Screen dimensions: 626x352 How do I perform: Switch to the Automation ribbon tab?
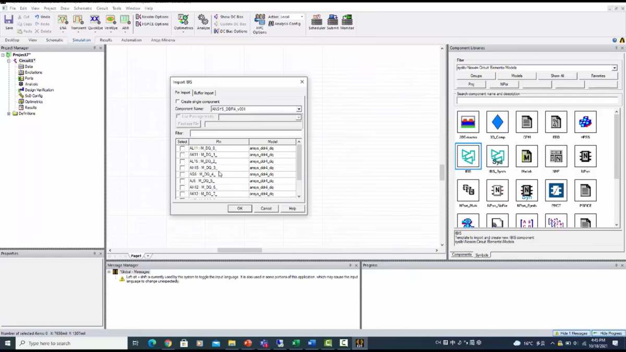[x=131, y=40]
